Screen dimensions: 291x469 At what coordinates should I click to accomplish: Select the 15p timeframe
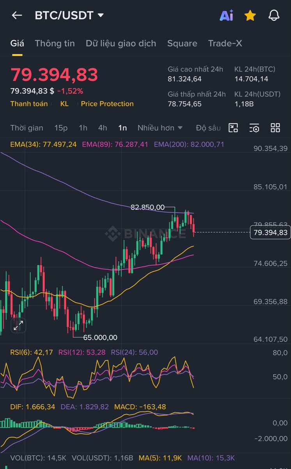[x=61, y=128]
